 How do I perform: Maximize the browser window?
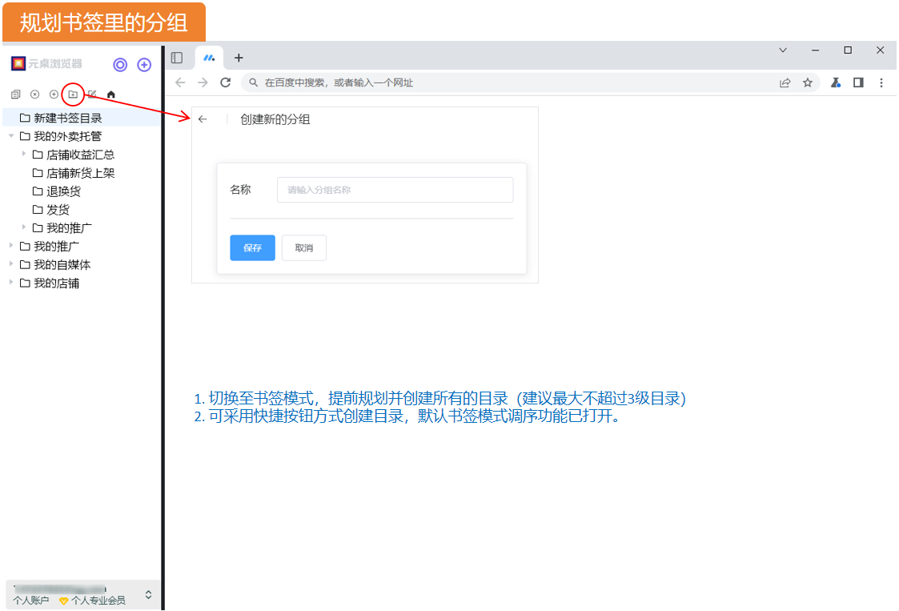pos(848,50)
